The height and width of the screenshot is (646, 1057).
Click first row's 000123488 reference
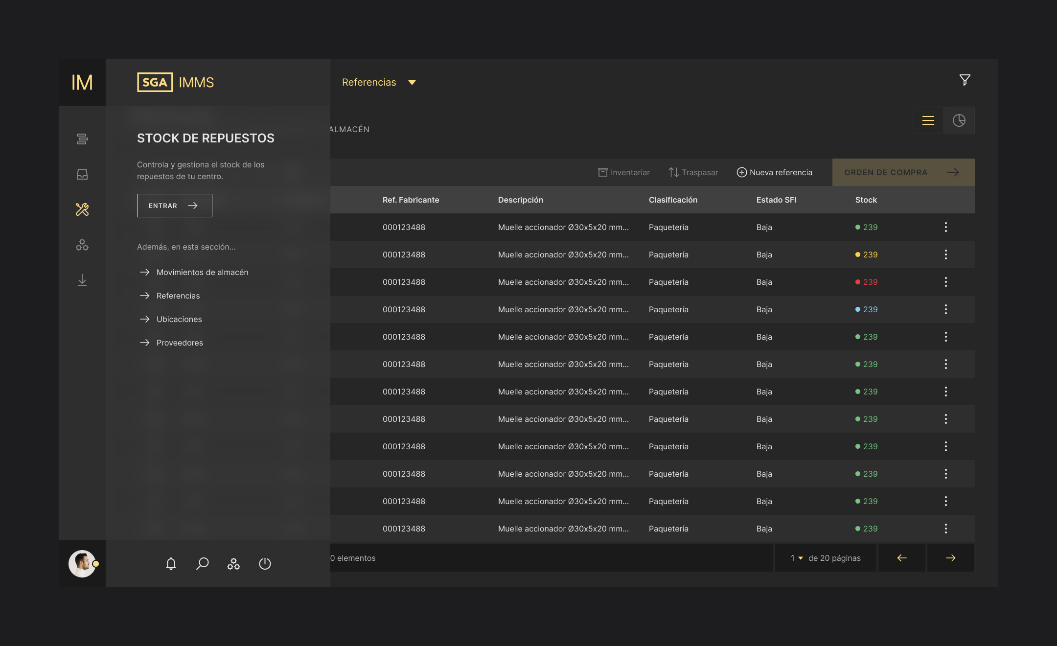point(404,227)
